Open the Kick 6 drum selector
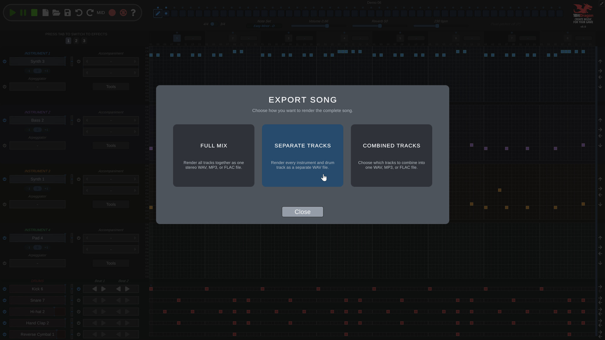Image resolution: width=605 pixels, height=340 pixels. pos(37,289)
